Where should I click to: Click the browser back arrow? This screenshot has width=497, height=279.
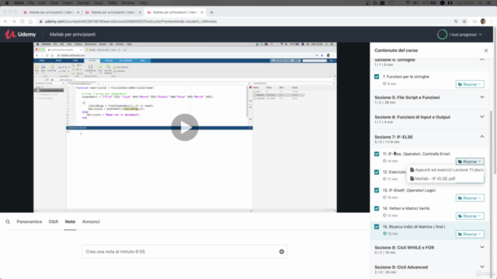pyautogui.click(x=5, y=22)
